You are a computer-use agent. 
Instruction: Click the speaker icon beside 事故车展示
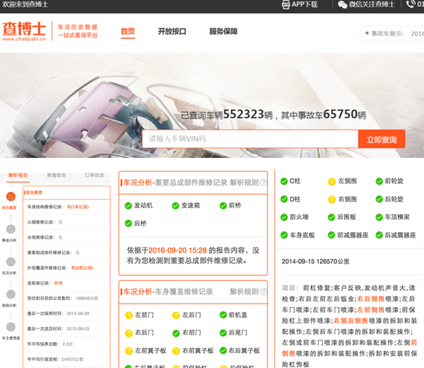(x=367, y=33)
